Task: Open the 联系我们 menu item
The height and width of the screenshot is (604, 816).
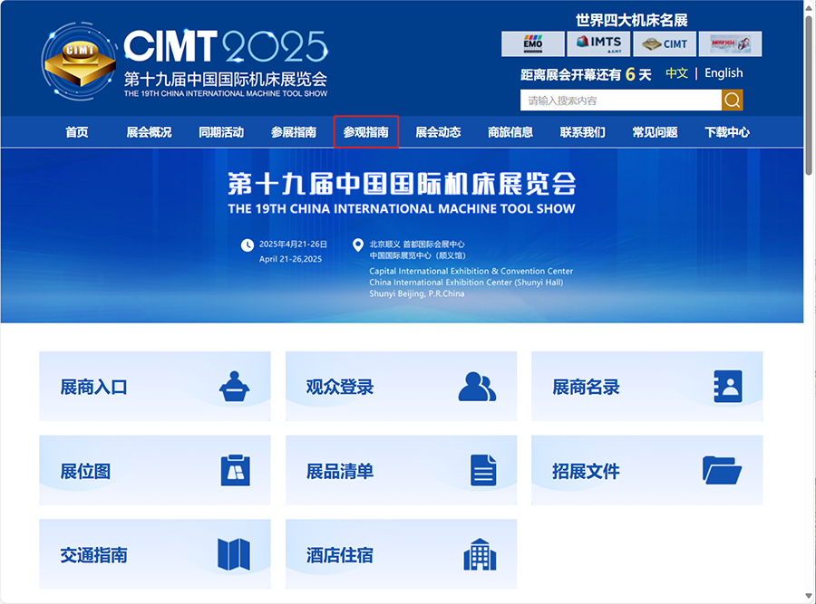Action: coord(583,132)
